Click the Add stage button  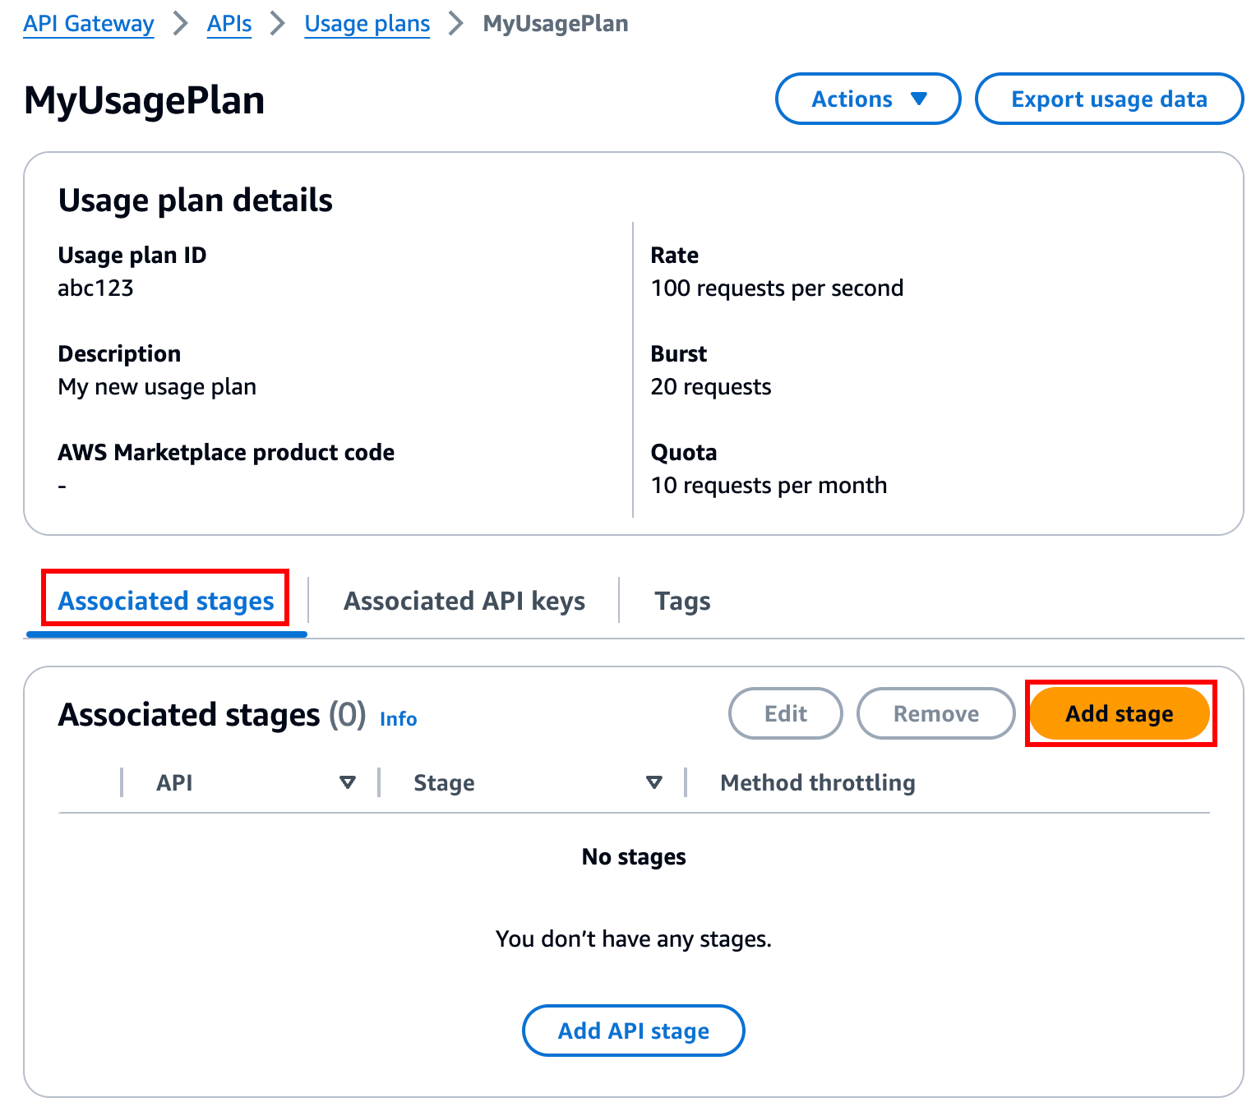click(x=1120, y=713)
